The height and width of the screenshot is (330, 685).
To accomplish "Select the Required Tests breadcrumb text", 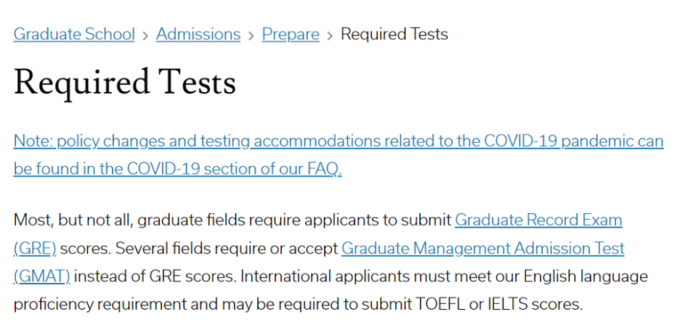I will [x=394, y=34].
